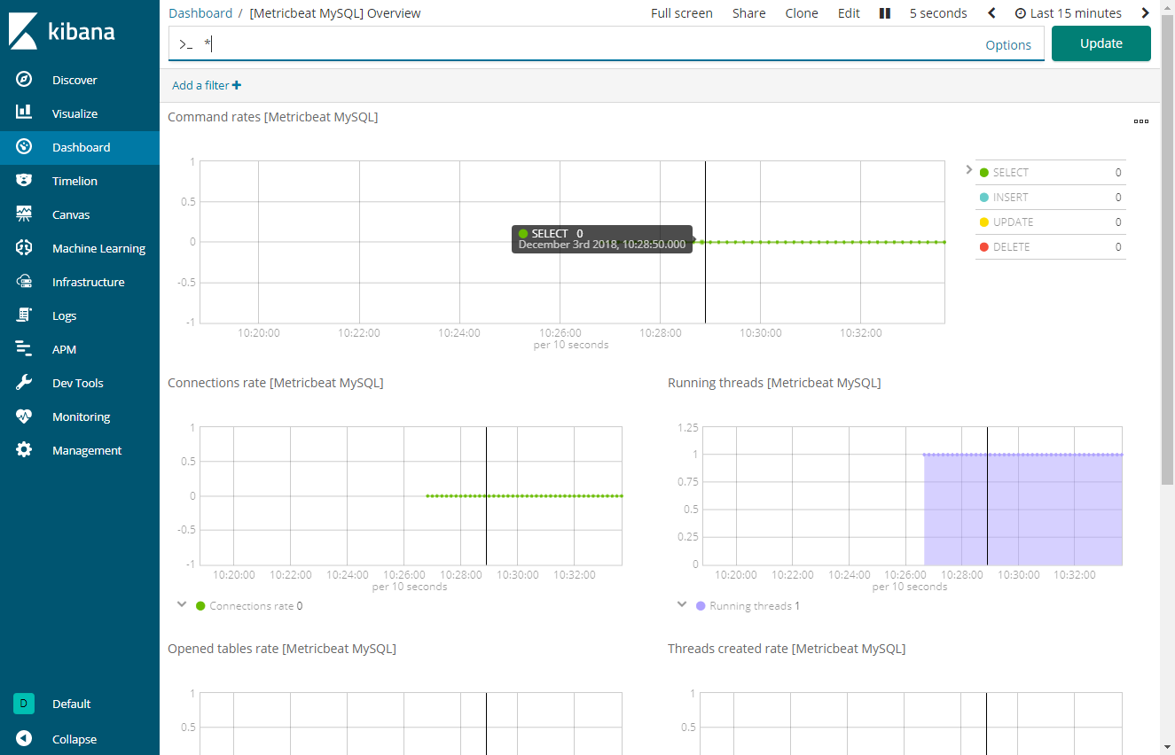Click the DELETE red color dot
The height and width of the screenshot is (755, 1175).
983,247
